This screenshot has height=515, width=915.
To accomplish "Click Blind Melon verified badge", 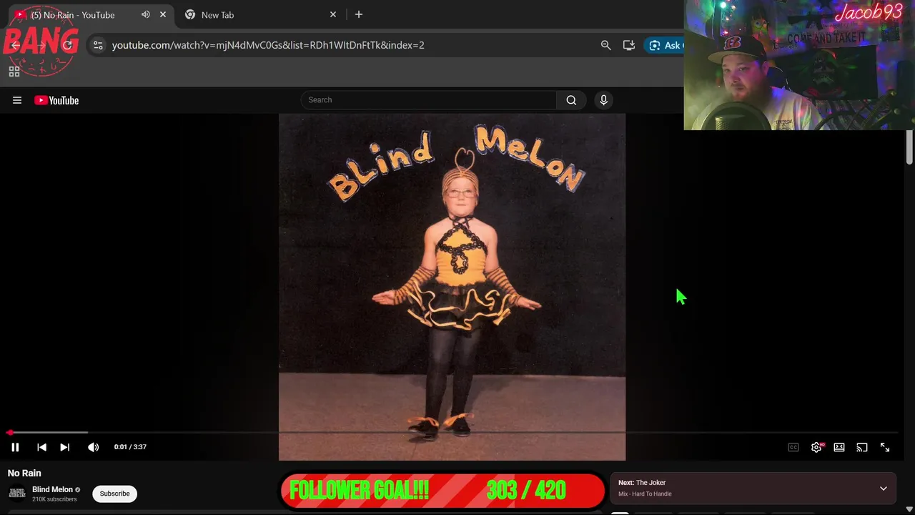I will click(78, 490).
